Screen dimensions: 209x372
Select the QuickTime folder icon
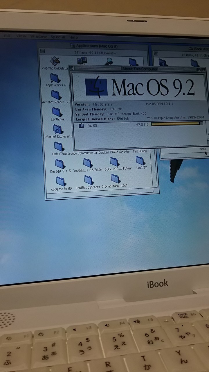(x=59, y=146)
